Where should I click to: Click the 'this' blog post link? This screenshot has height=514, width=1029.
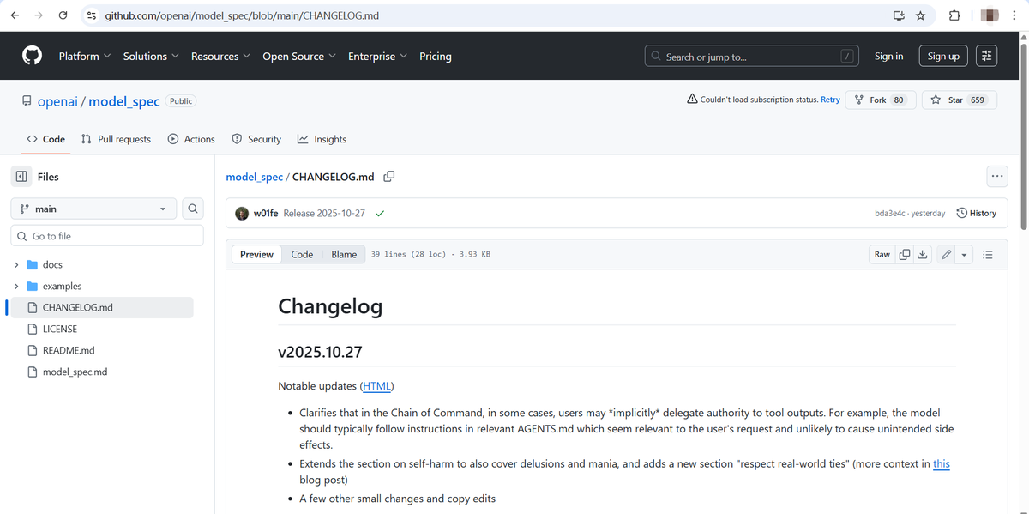tap(942, 463)
